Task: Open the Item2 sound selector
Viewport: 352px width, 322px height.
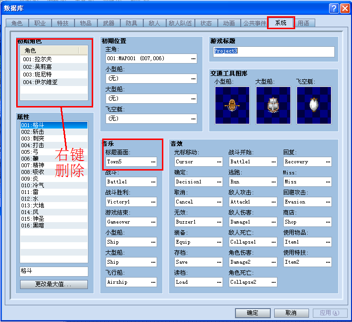Action: click(x=308, y=262)
